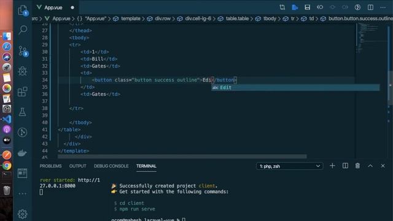The image size is (393, 221).
Task: Accept the 'Edit' autocomplete suggestion
Action: tap(295, 87)
